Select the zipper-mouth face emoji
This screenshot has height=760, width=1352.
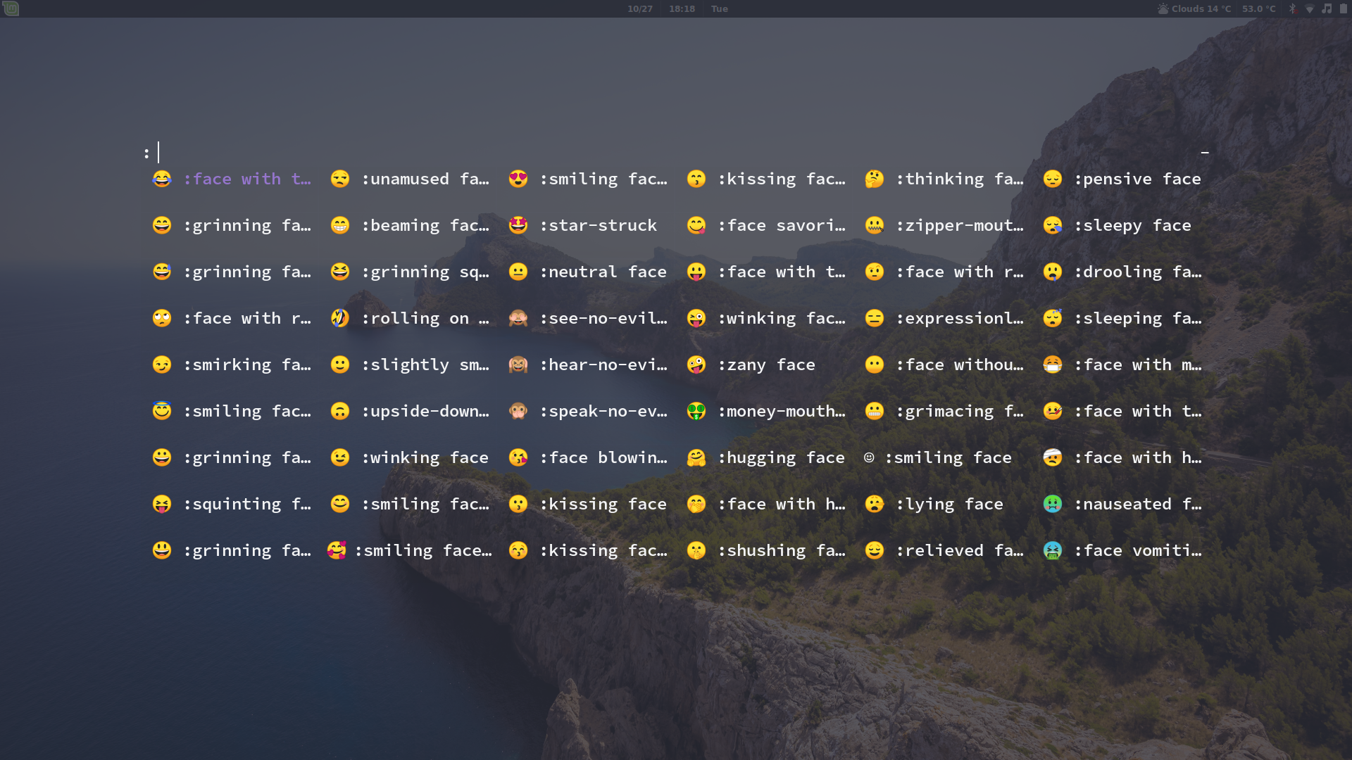point(958,225)
